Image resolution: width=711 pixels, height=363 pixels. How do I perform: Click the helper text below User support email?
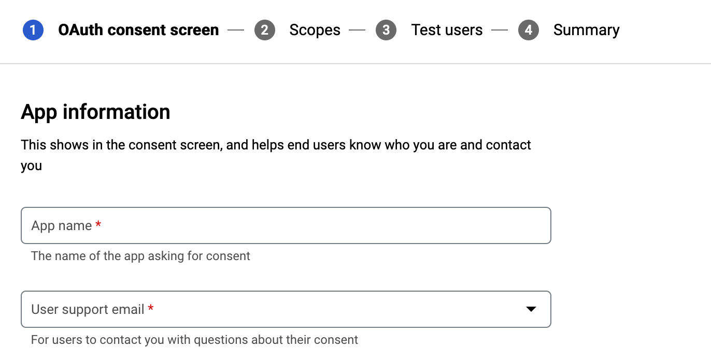tap(194, 340)
